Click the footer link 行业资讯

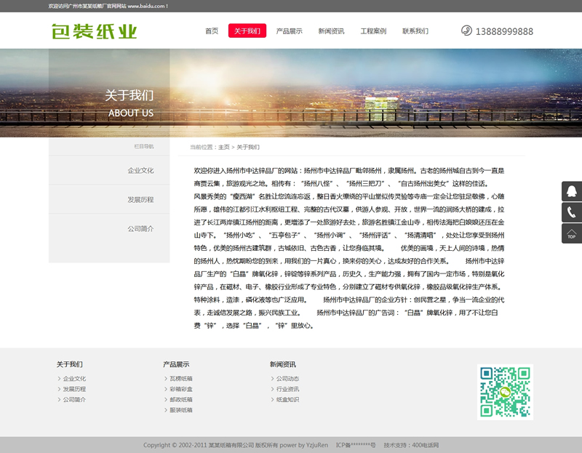pyautogui.click(x=287, y=389)
